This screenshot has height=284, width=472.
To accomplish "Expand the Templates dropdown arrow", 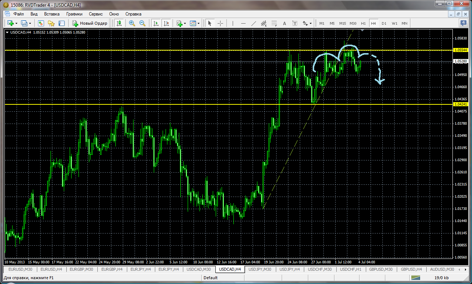I will [198, 23].
